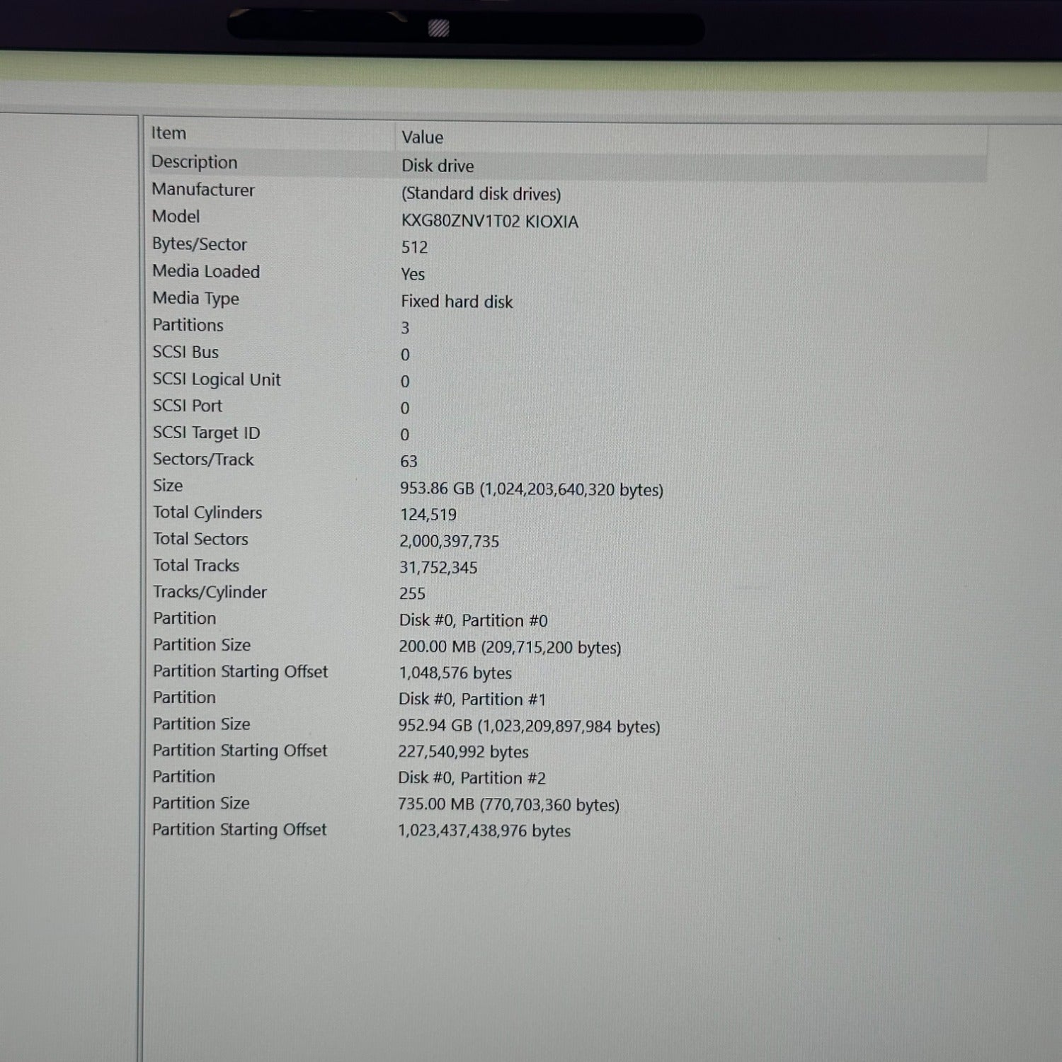This screenshot has height=1062, width=1062.
Task: Click the Total Cylinders row
Action: pyautogui.click(x=207, y=513)
